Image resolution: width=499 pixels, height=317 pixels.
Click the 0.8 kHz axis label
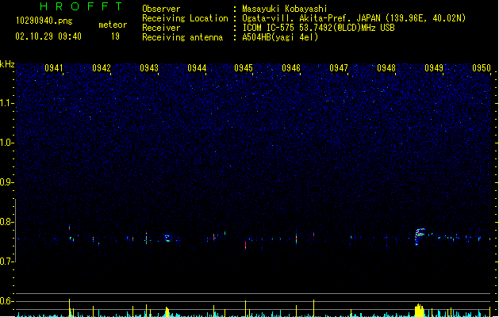coord(6,222)
